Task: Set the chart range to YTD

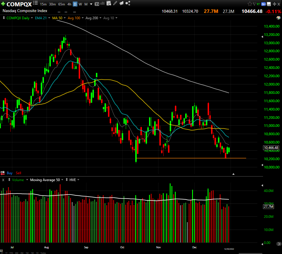Action: click(x=11, y=253)
